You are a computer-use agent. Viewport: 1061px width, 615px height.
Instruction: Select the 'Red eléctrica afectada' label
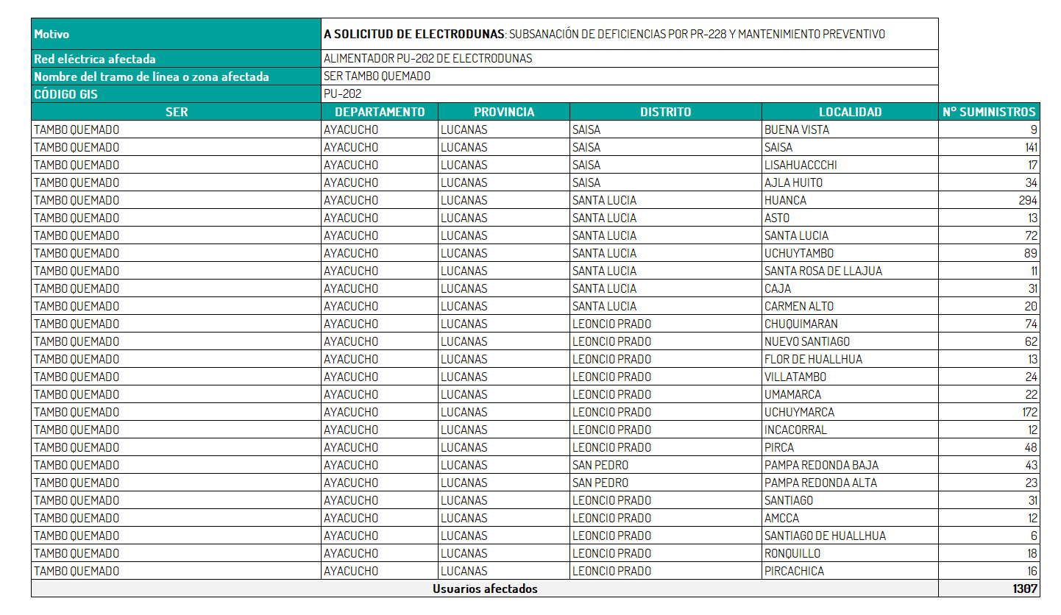pos(176,59)
